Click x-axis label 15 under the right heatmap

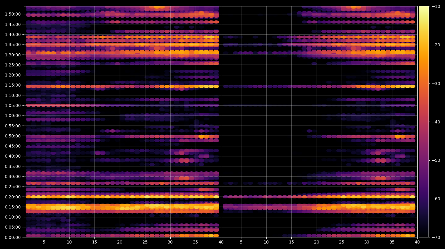(x=291, y=242)
